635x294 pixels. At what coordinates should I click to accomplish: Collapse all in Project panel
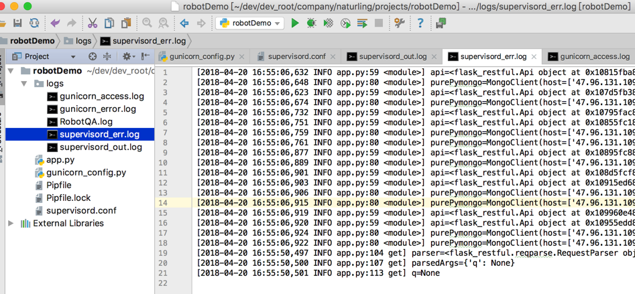tap(107, 56)
